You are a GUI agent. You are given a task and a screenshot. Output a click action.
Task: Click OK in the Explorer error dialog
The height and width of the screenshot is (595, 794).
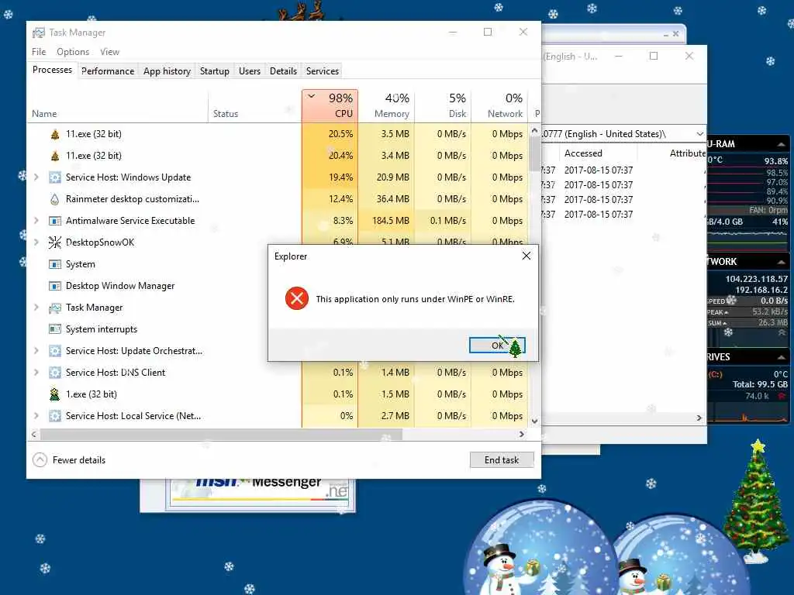497,345
